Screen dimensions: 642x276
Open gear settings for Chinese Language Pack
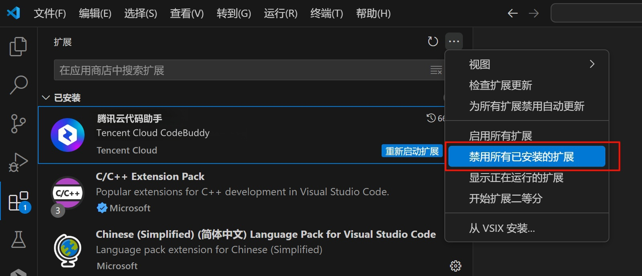pyautogui.click(x=455, y=266)
